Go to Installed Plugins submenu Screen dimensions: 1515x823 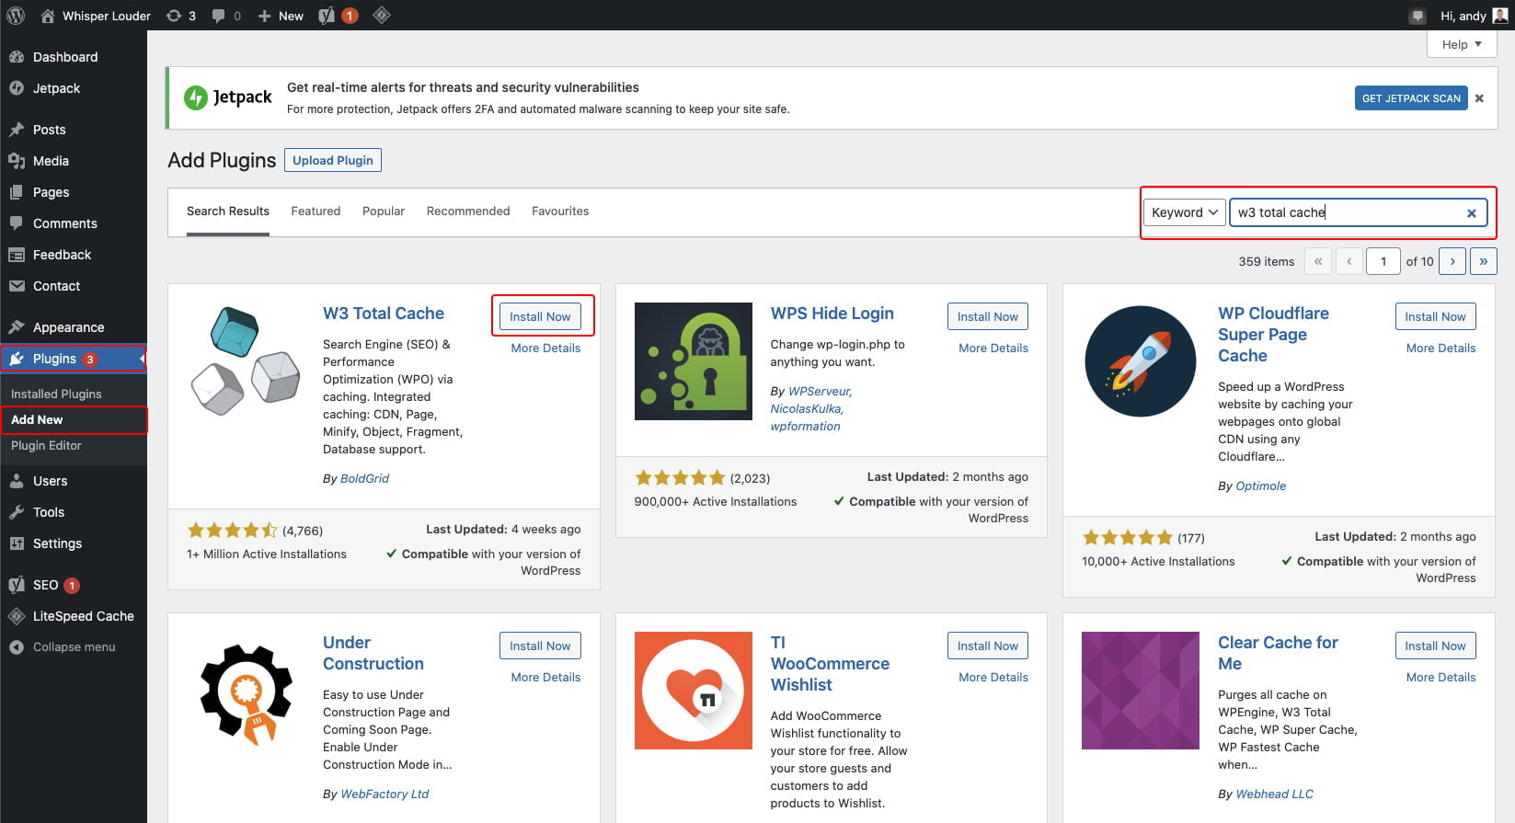point(56,394)
